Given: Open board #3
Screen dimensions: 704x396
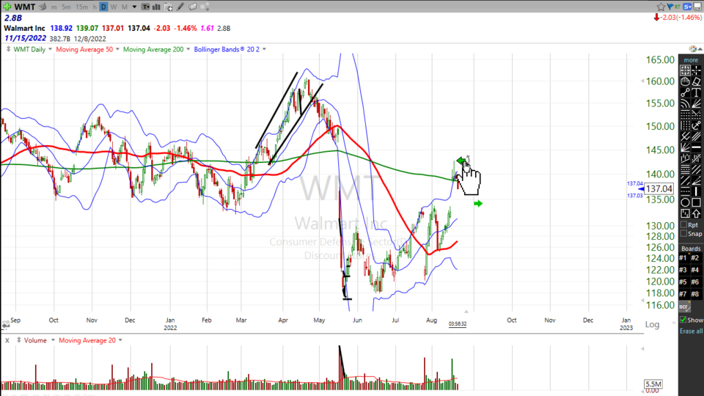Looking at the screenshot, I should point(683,270).
